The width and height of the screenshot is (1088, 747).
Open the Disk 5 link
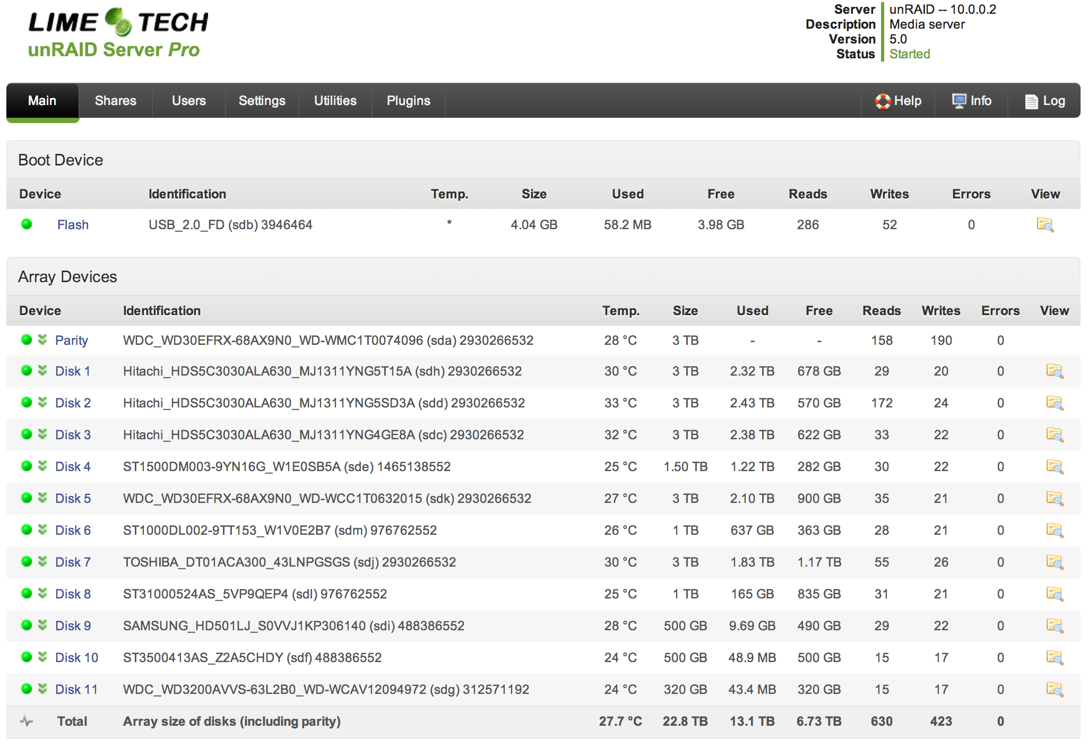tap(73, 498)
